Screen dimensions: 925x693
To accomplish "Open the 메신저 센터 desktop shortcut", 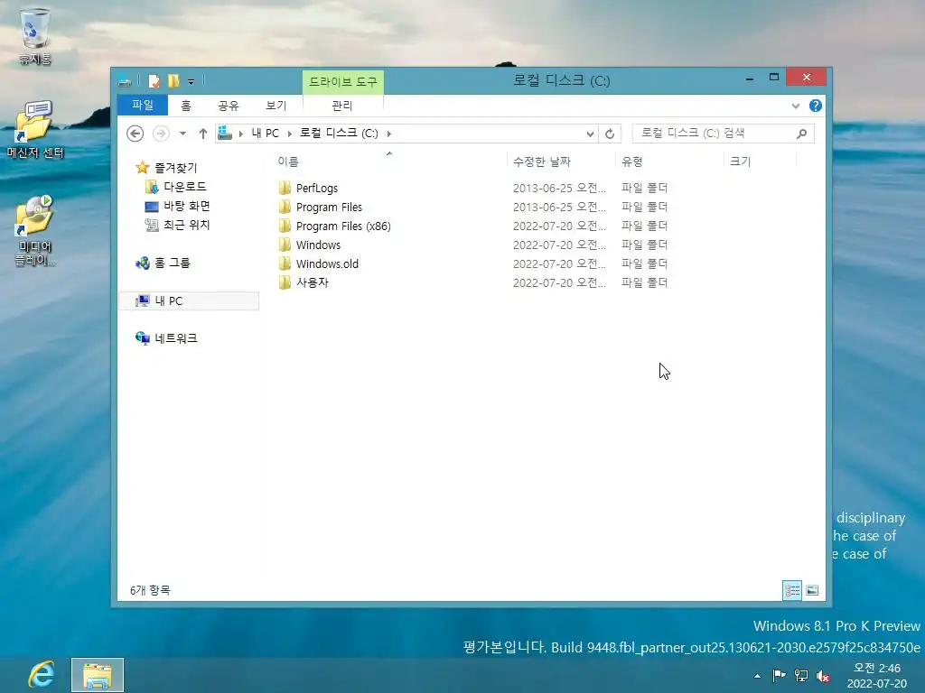I will point(35,129).
